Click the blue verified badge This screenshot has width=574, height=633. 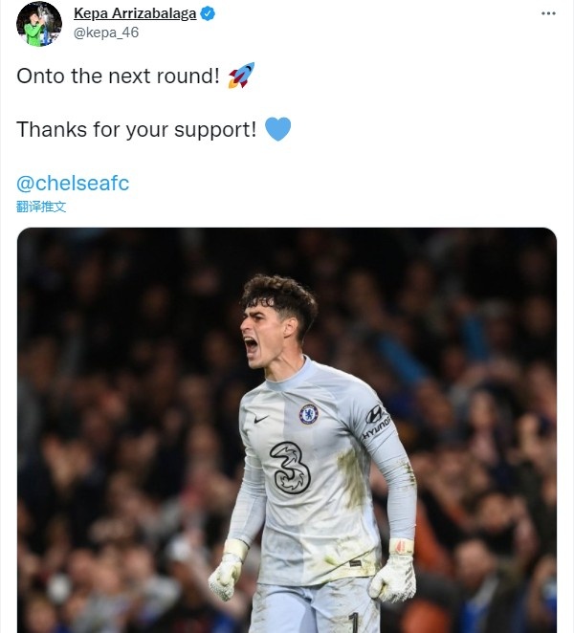click(x=207, y=14)
